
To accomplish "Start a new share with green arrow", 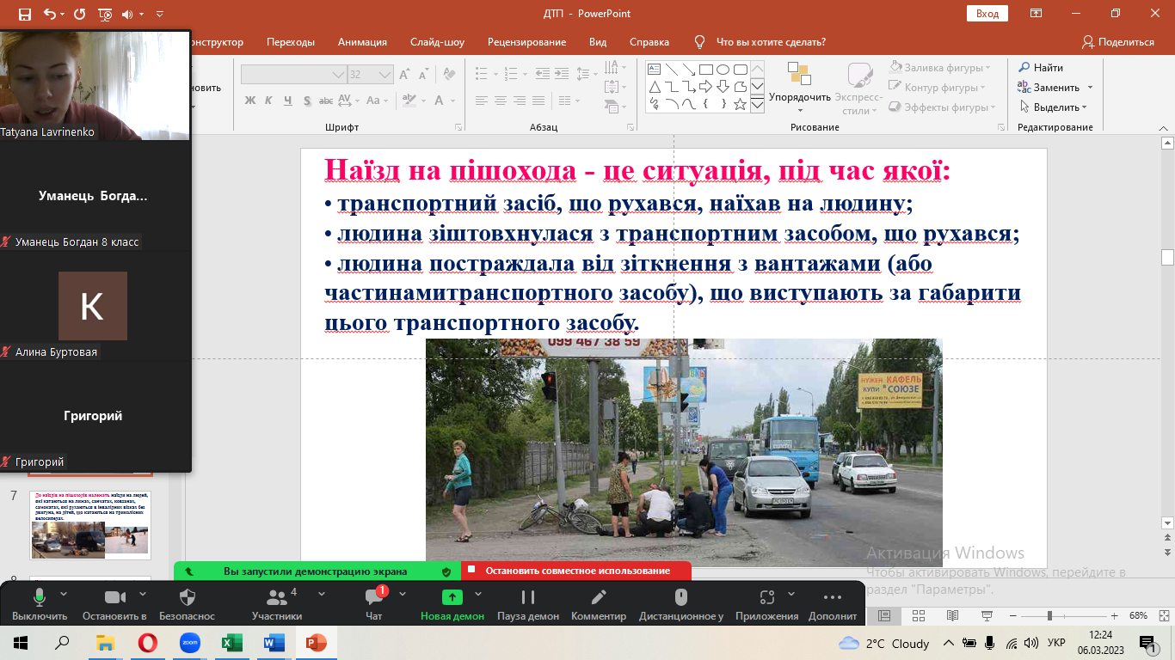I will point(452,598).
